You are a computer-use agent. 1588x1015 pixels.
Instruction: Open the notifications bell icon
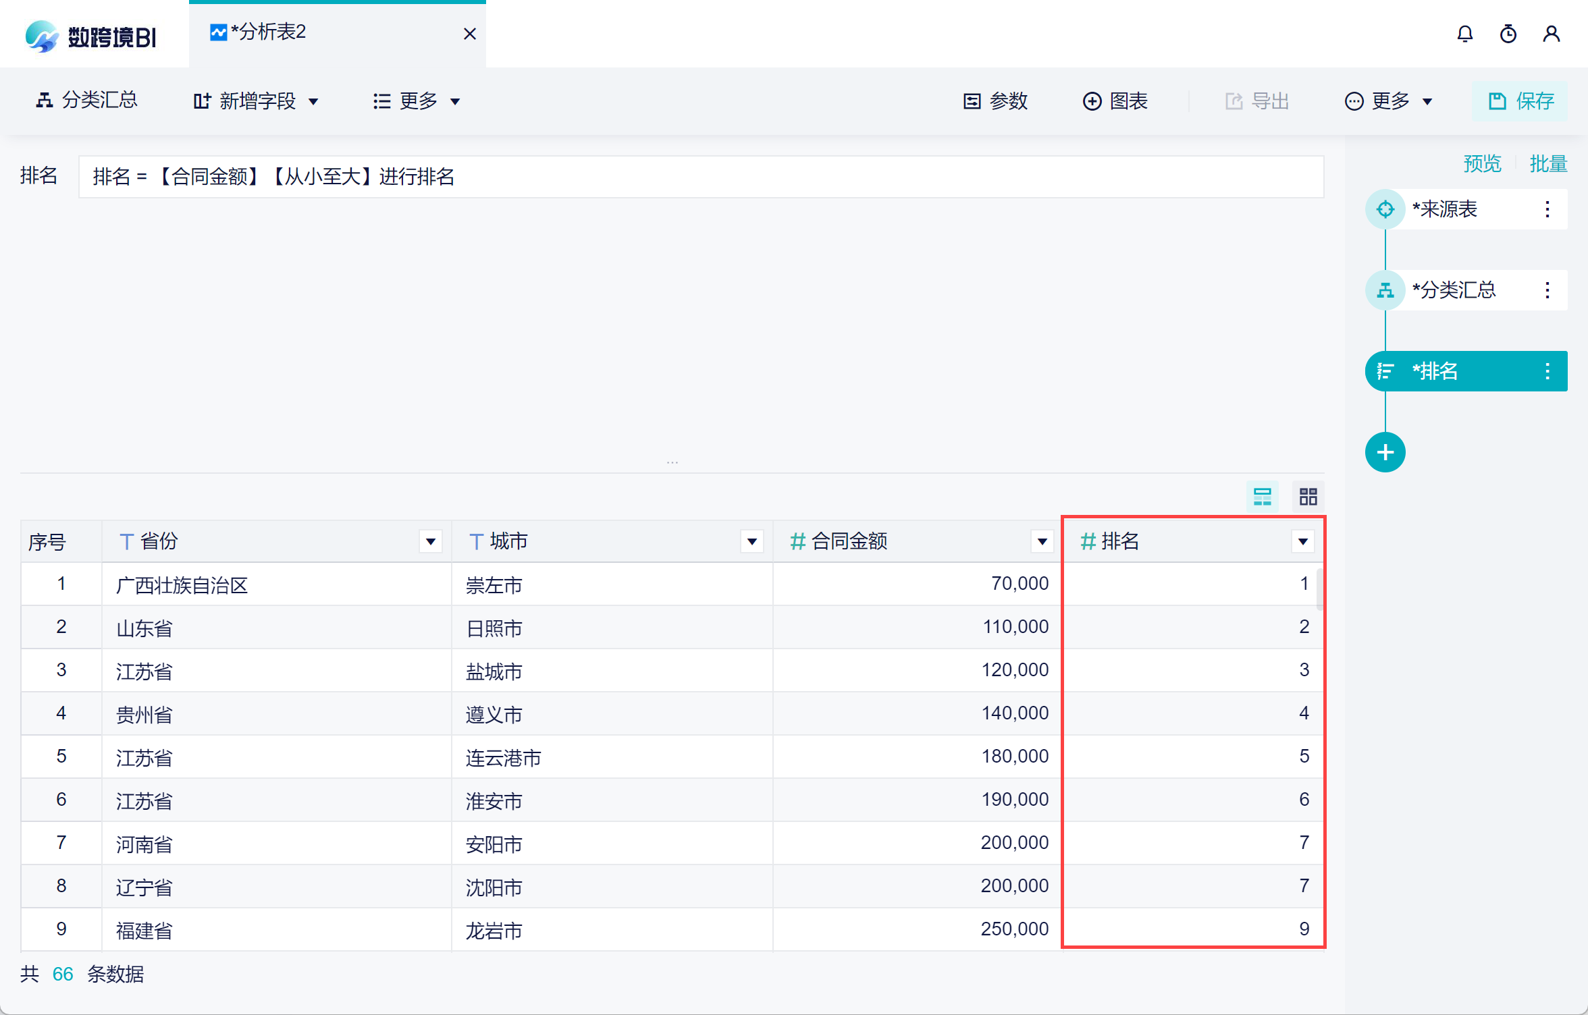point(1464,34)
